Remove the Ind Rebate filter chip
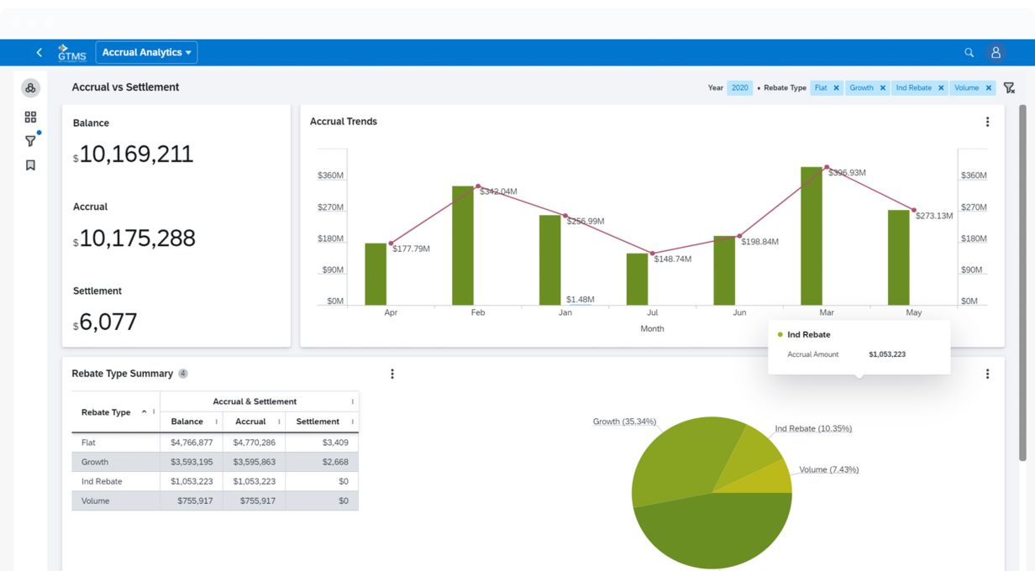Screen dimensions: 1035x571 (x=941, y=87)
